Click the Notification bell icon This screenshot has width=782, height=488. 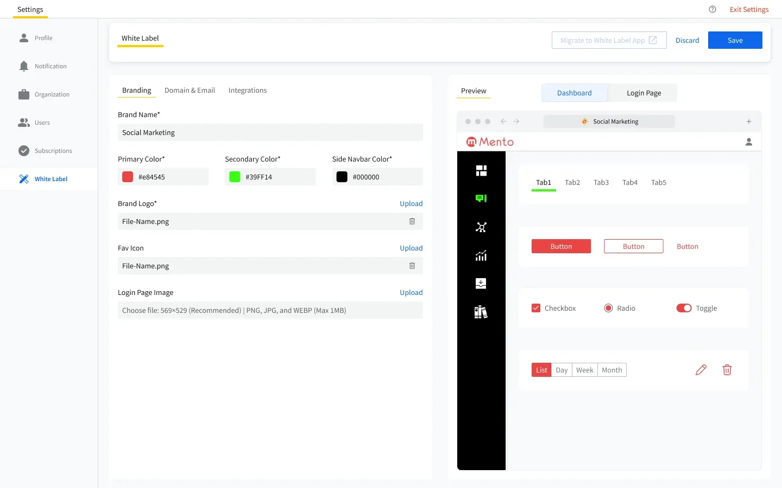coord(24,66)
